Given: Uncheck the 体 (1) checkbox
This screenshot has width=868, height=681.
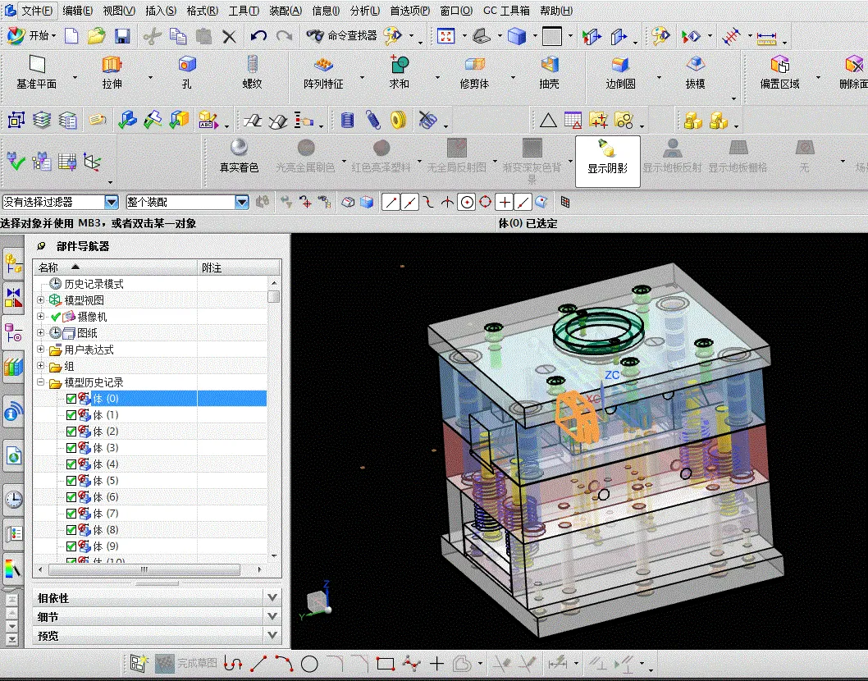Looking at the screenshot, I should 71,415.
